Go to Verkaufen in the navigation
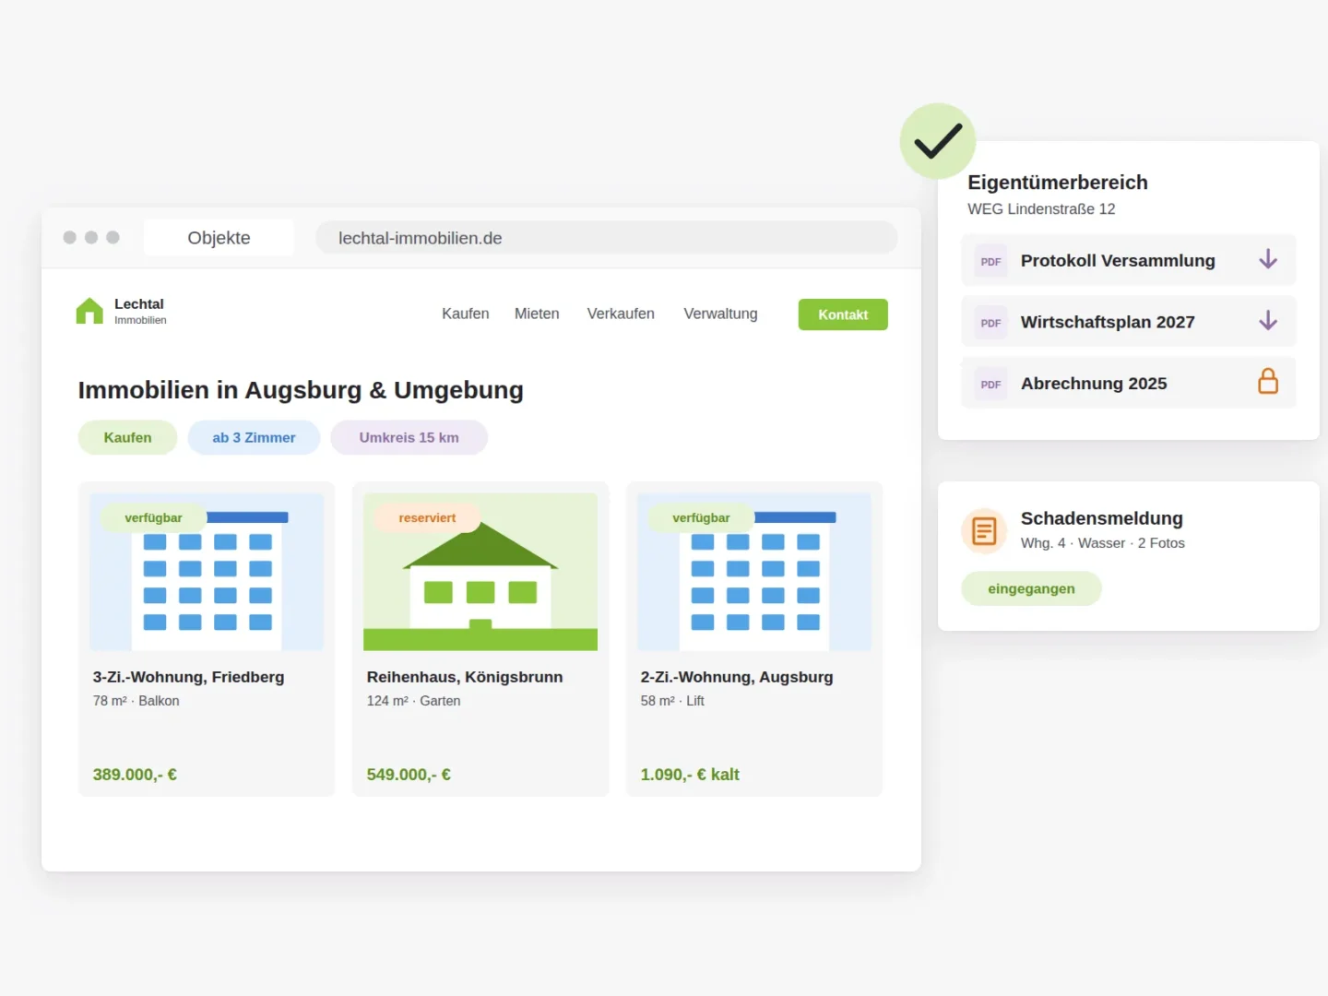The width and height of the screenshot is (1328, 996). pyautogui.click(x=621, y=314)
